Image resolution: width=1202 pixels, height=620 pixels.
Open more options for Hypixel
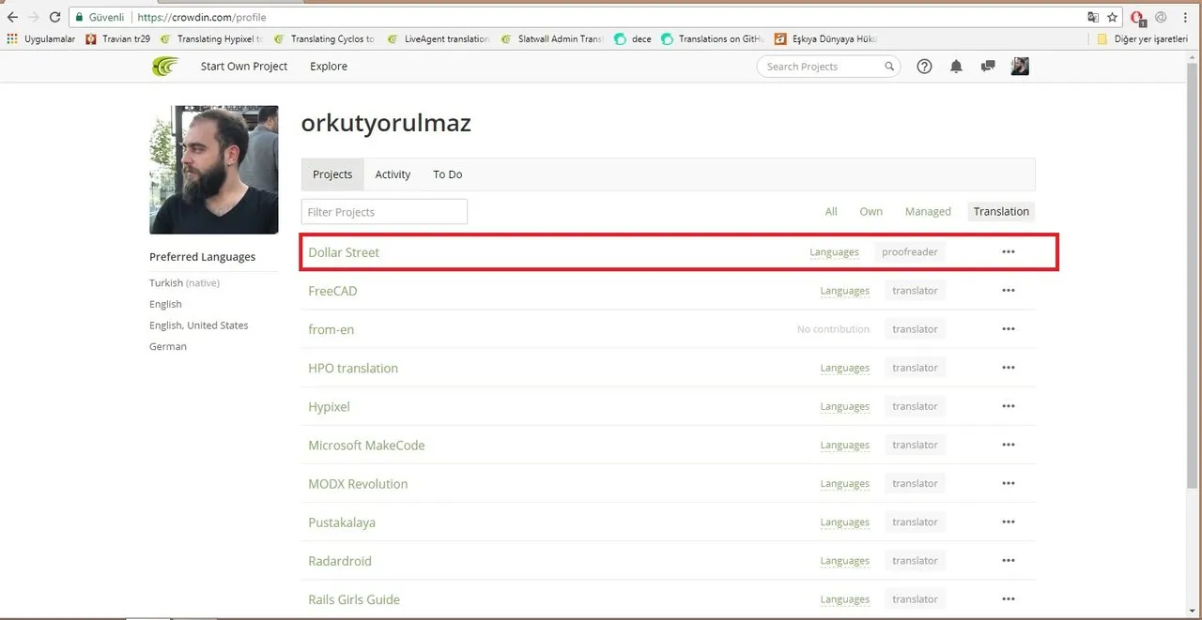tap(1009, 406)
